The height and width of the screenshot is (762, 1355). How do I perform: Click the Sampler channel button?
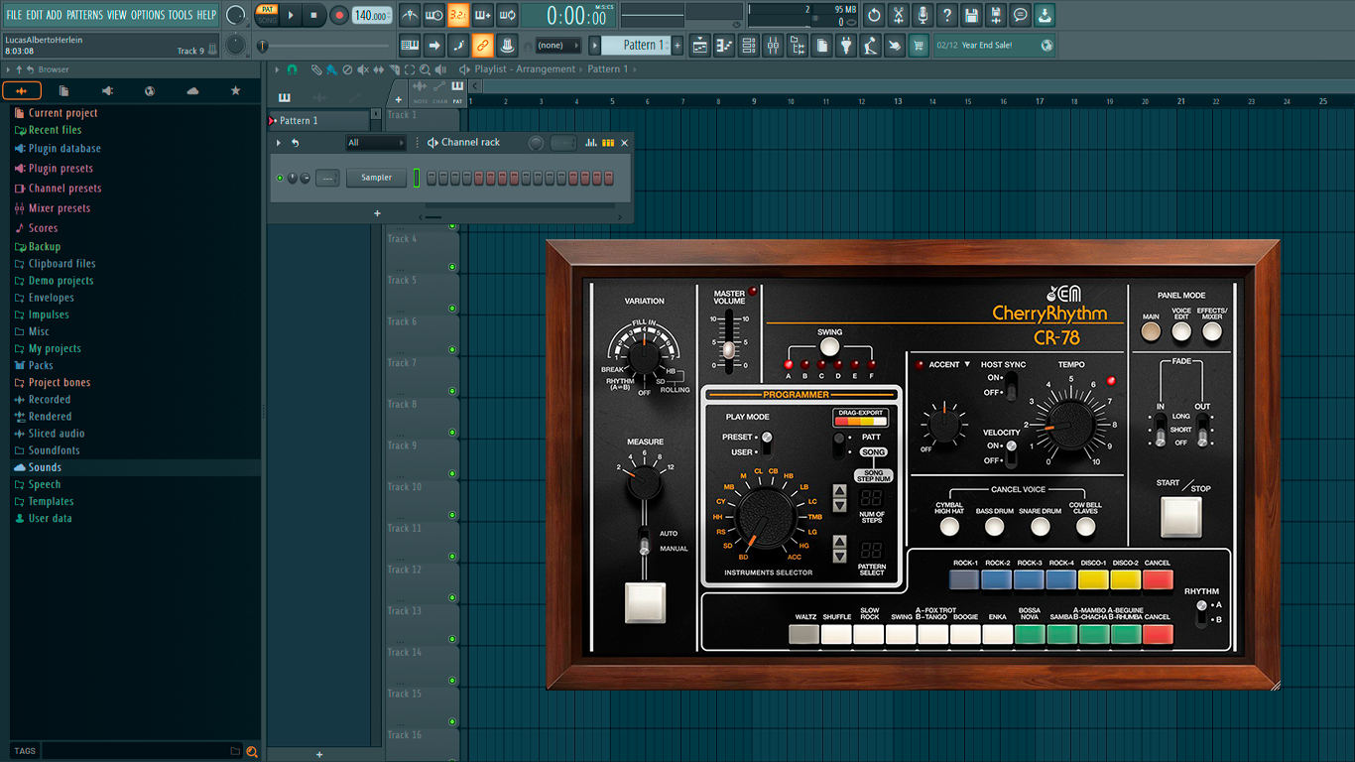click(377, 178)
